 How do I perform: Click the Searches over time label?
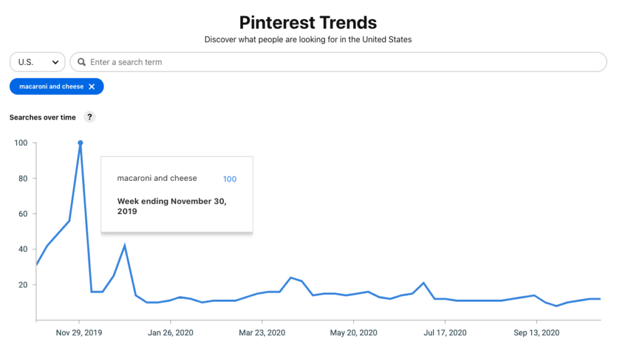(x=43, y=117)
